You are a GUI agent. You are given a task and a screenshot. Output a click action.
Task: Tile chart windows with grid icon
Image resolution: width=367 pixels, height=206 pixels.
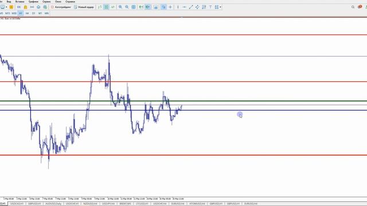click(134, 7)
